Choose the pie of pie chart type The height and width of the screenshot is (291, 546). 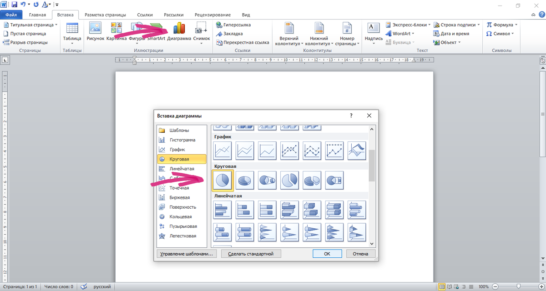(267, 180)
